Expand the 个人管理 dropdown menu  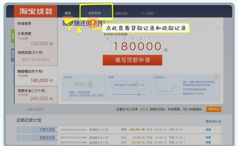[148, 13]
